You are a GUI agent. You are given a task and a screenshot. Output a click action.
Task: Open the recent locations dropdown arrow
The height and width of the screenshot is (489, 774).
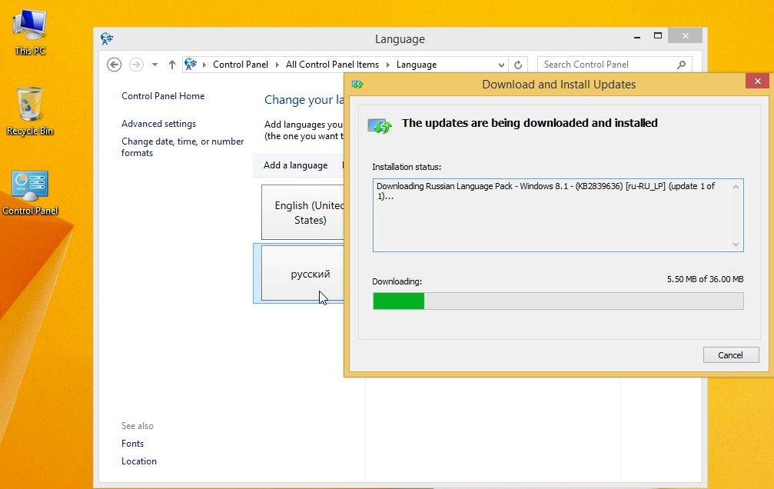(154, 65)
